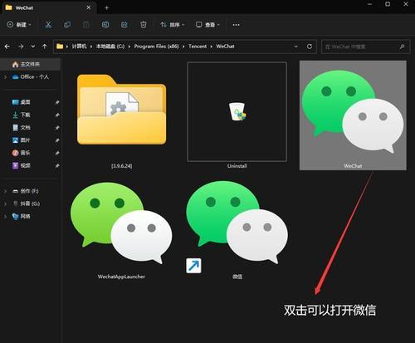
Task: Open the three-dots more options menu
Action: [236, 25]
